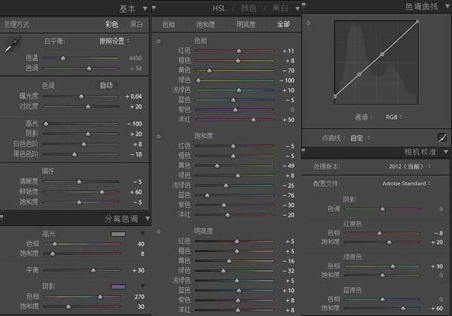The image size is (452, 316).
Task: Click luminance section target adjustment icon
Action: point(158,232)
